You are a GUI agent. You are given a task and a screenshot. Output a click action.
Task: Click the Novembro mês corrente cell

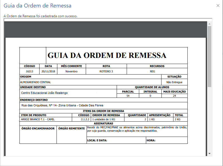point(70,71)
